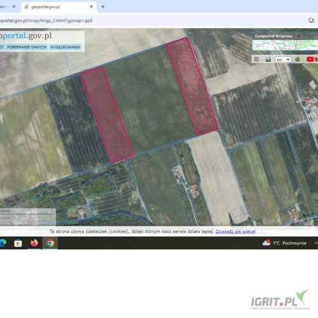This screenshot has height=318, width=318.
Task: Close the geoportal.gov.pl tab
Action: click(91, 6)
